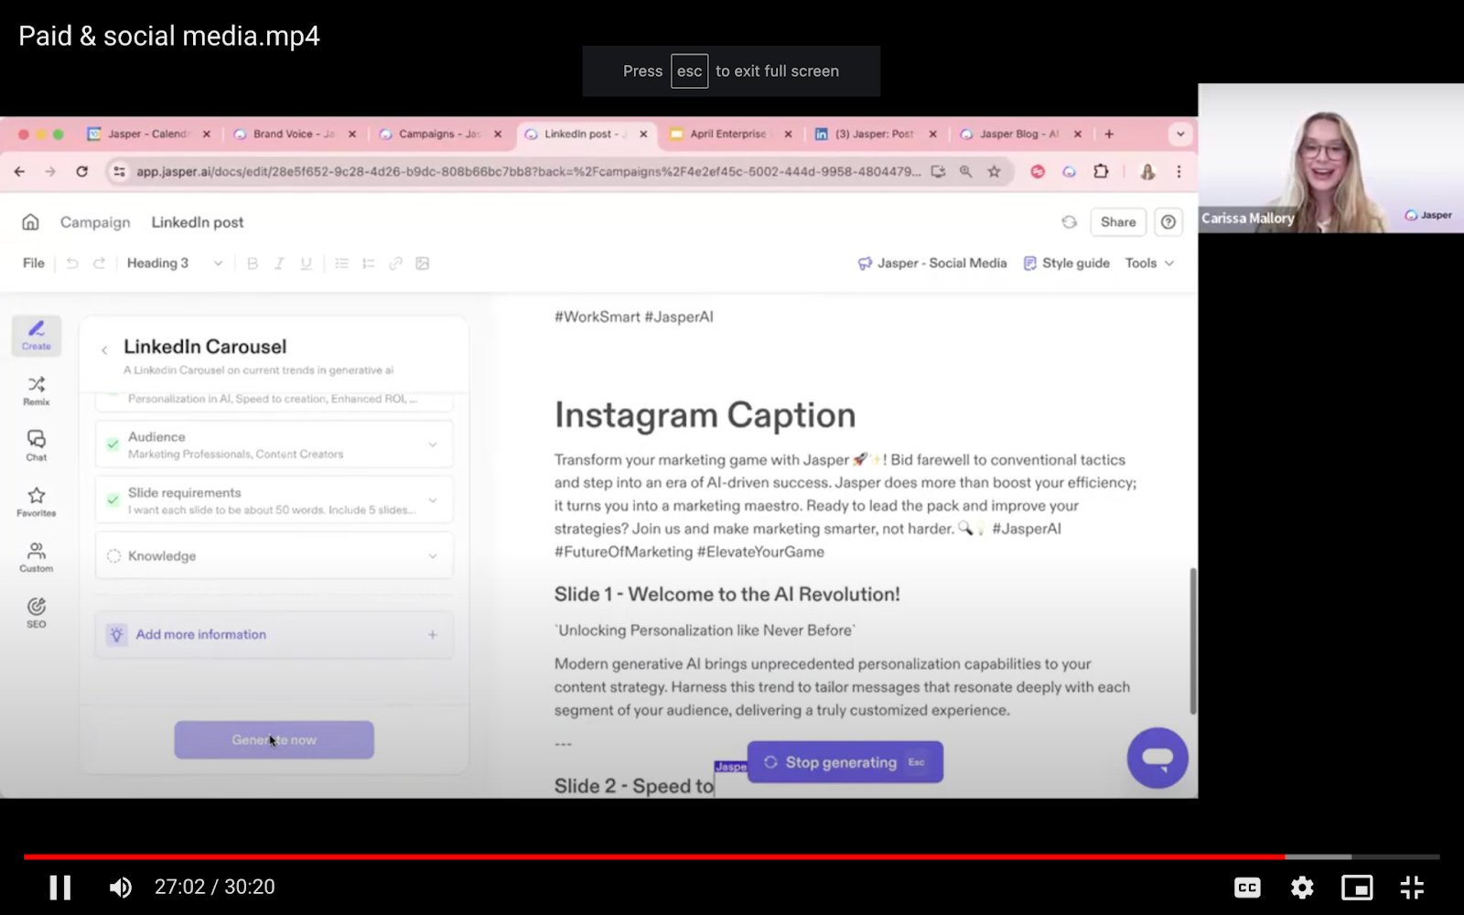The width and height of the screenshot is (1464, 915).
Task: Mute the video volume
Action: [121, 887]
